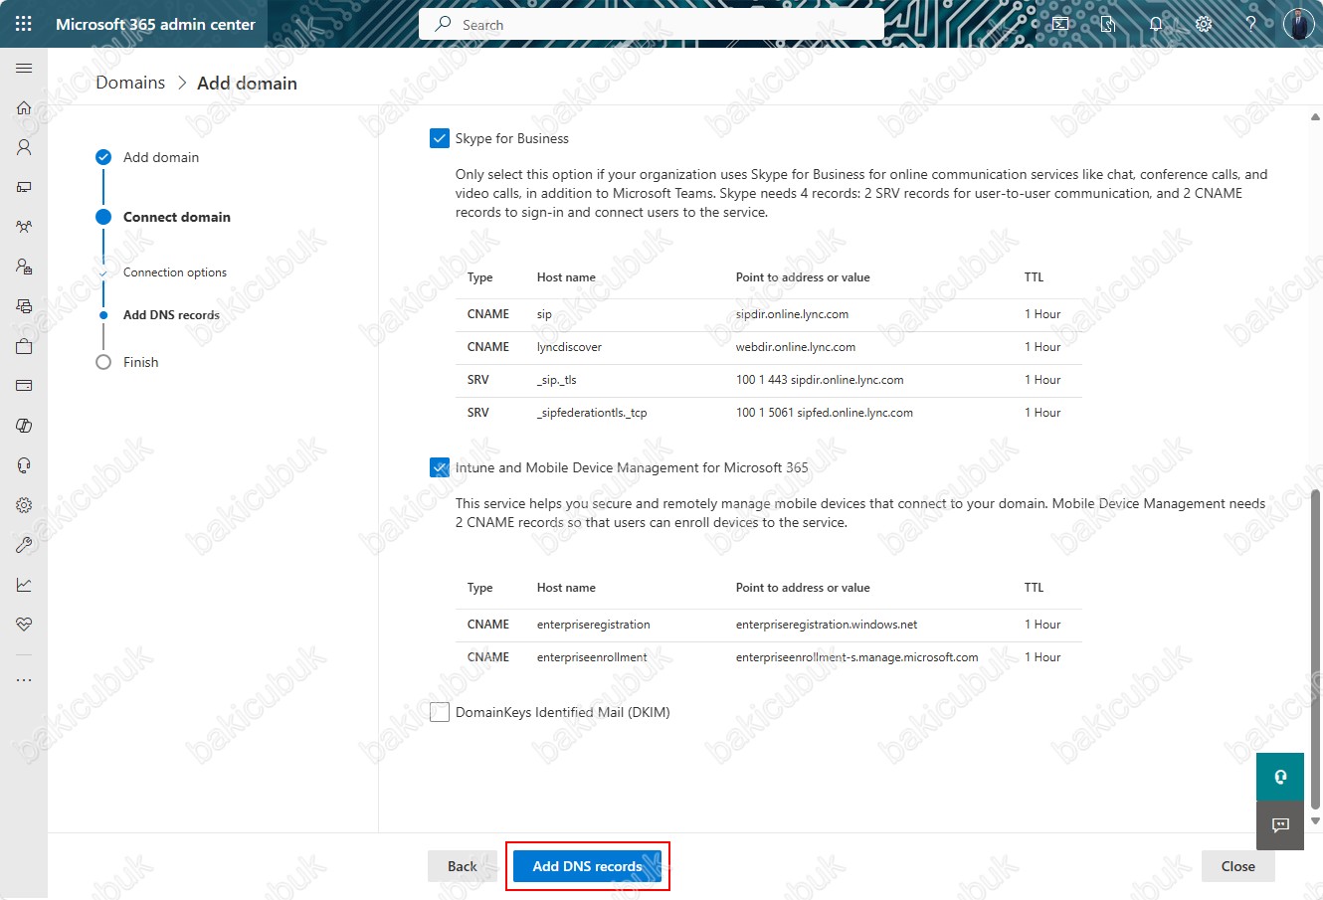Open Devices icon in the sidebar
This screenshot has width=1323, height=900.
click(24, 187)
